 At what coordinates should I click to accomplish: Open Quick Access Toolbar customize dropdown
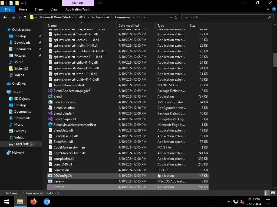(22, 3)
